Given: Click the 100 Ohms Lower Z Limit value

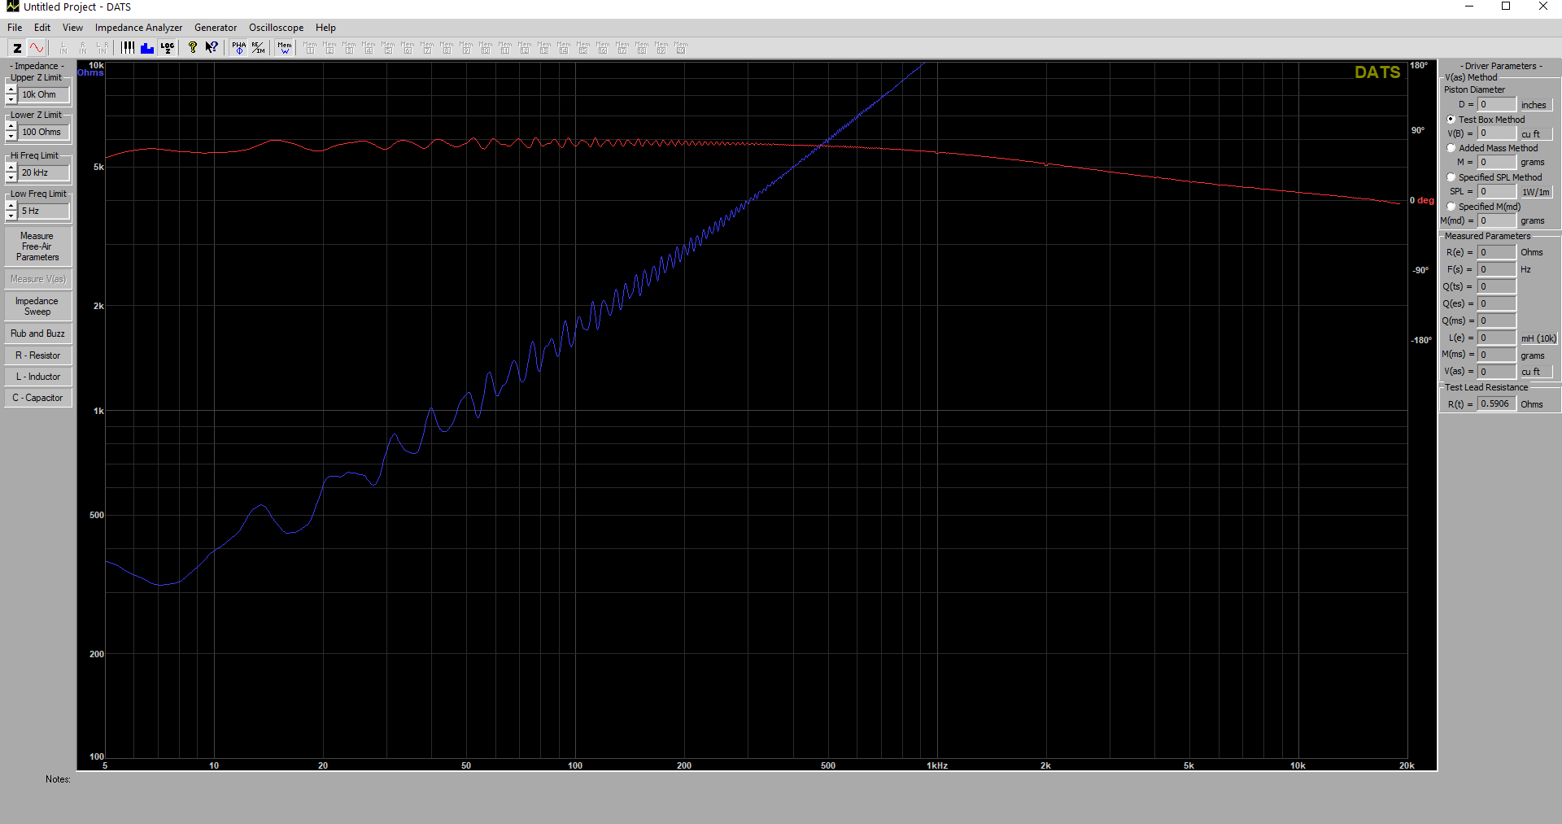Looking at the screenshot, I should point(44,132).
